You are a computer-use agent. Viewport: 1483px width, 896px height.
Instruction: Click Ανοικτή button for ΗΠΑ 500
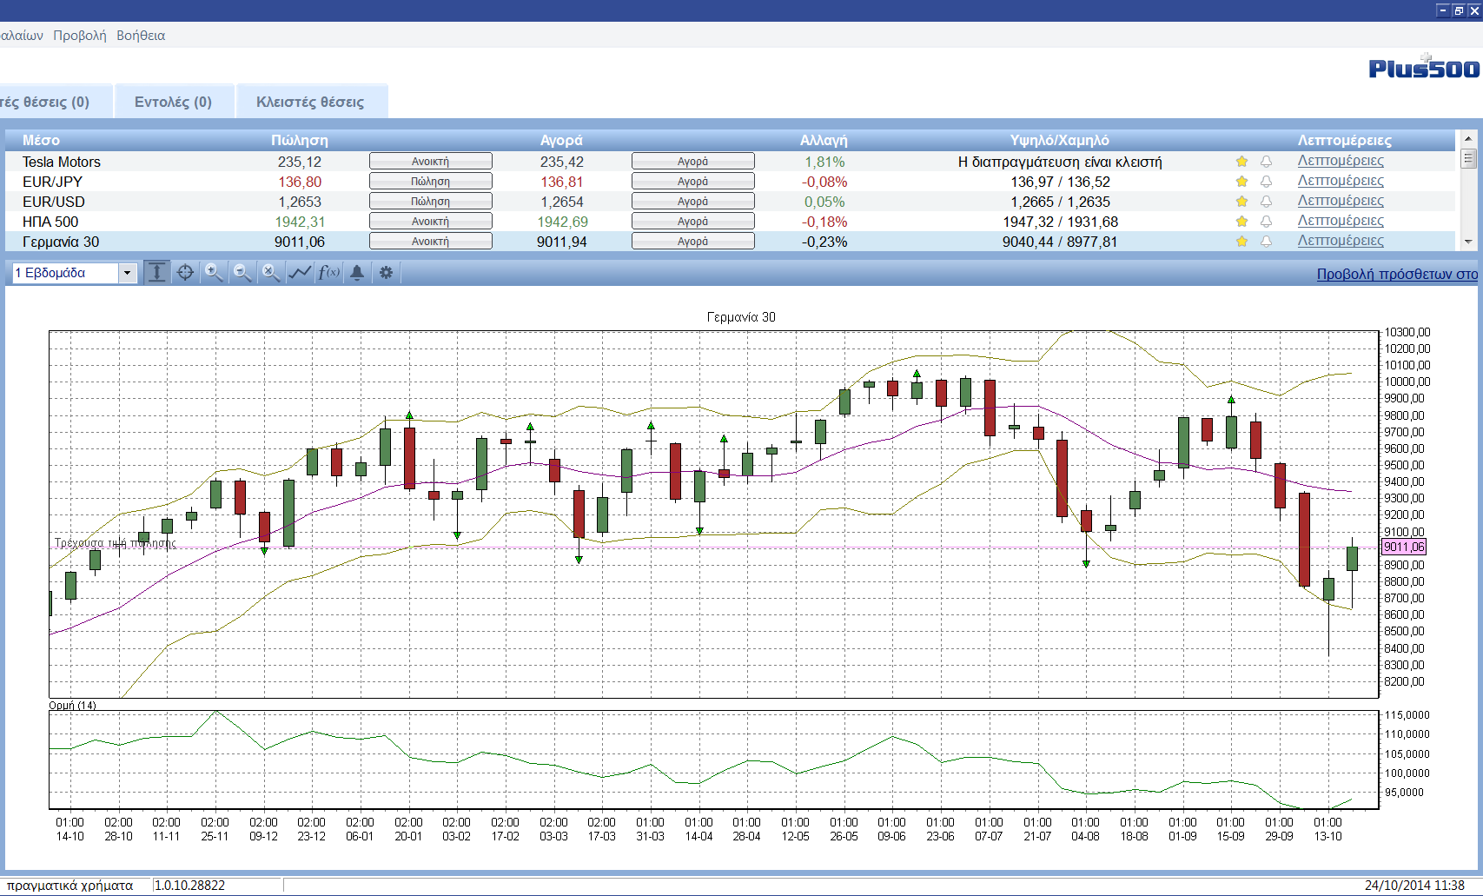pos(431,222)
